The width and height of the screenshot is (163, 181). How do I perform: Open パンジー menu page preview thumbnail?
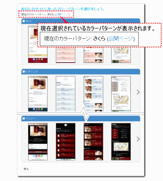(x=93, y=142)
